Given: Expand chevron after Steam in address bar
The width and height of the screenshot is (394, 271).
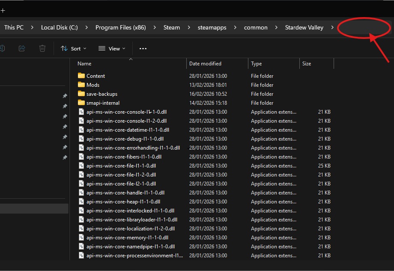Looking at the screenshot, I should [189, 27].
